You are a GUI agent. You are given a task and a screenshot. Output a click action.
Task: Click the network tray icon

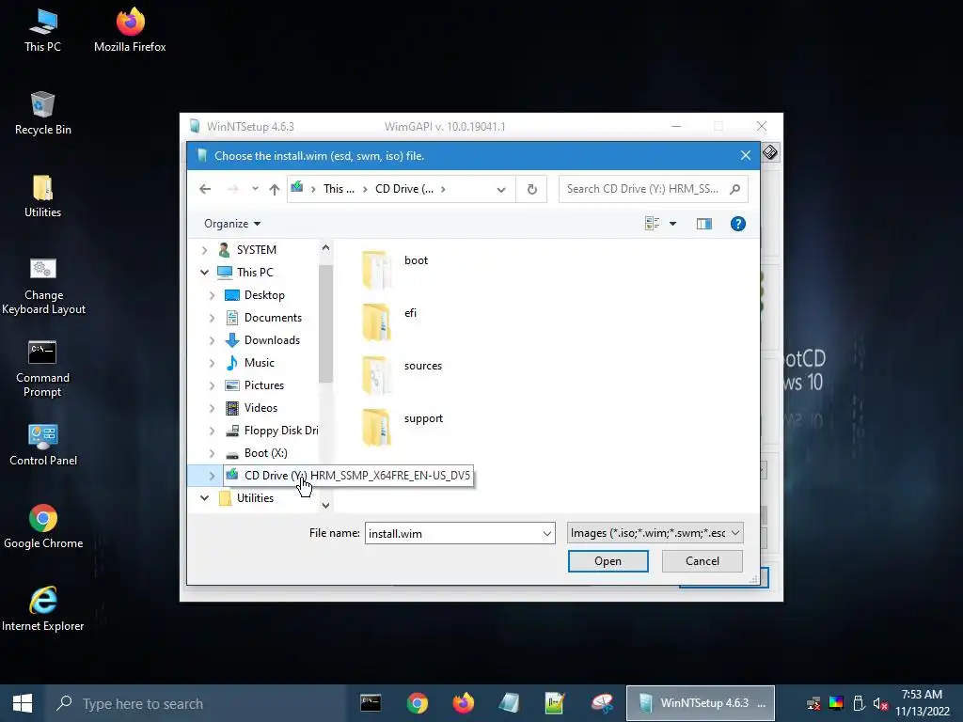click(813, 703)
